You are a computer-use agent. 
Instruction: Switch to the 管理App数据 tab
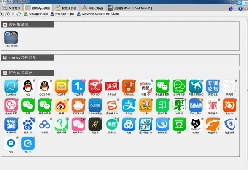pos(38,8)
